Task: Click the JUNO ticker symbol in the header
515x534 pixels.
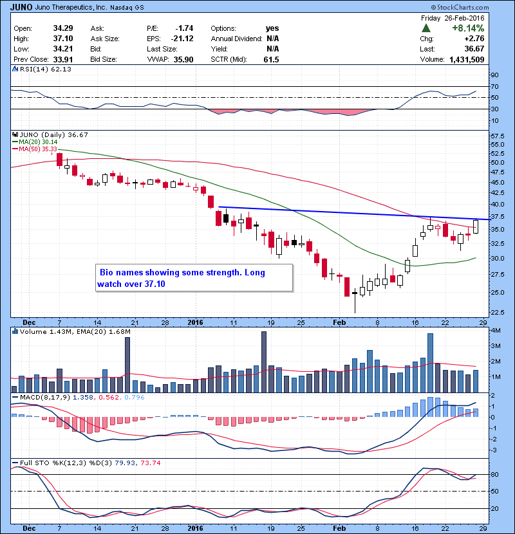Action: click(21, 7)
